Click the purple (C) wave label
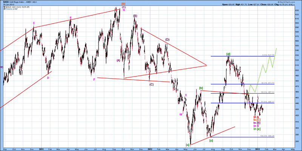The height and width of the screenshot is (151, 302). (x=151, y=84)
